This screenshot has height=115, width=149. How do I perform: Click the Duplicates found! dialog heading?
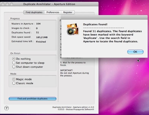click(95, 24)
